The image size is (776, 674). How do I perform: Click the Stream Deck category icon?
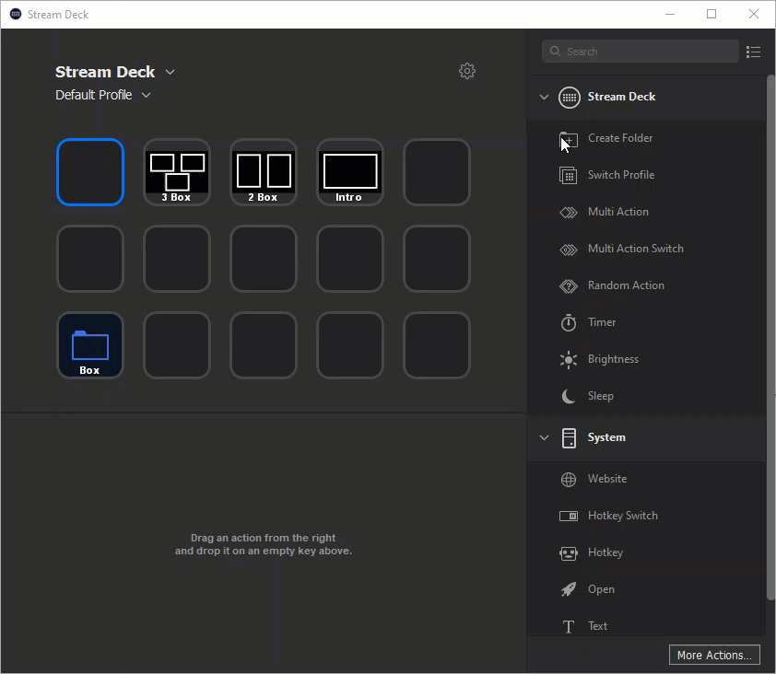[x=570, y=97]
